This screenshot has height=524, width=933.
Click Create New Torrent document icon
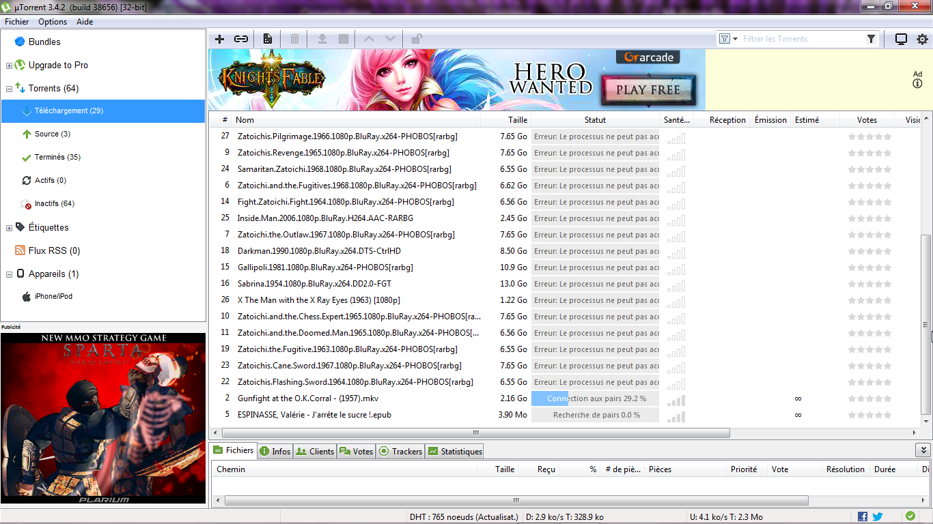pyautogui.click(x=268, y=39)
